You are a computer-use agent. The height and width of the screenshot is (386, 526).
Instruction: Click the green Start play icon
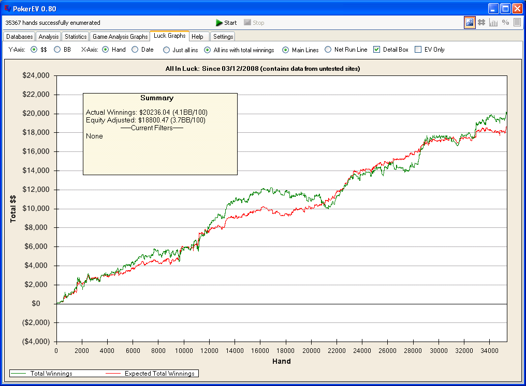tap(219, 23)
